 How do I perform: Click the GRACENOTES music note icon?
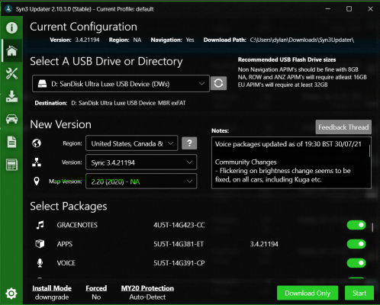(x=40, y=225)
